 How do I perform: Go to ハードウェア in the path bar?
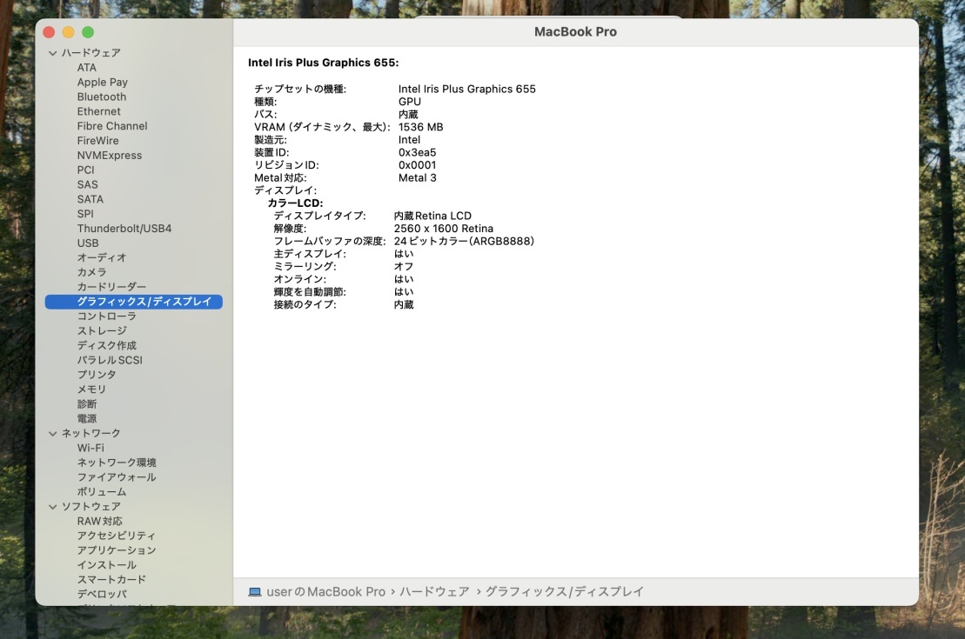pos(434,592)
